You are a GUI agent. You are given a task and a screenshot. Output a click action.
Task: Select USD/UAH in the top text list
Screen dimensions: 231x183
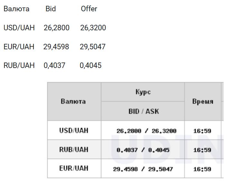[19, 28]
